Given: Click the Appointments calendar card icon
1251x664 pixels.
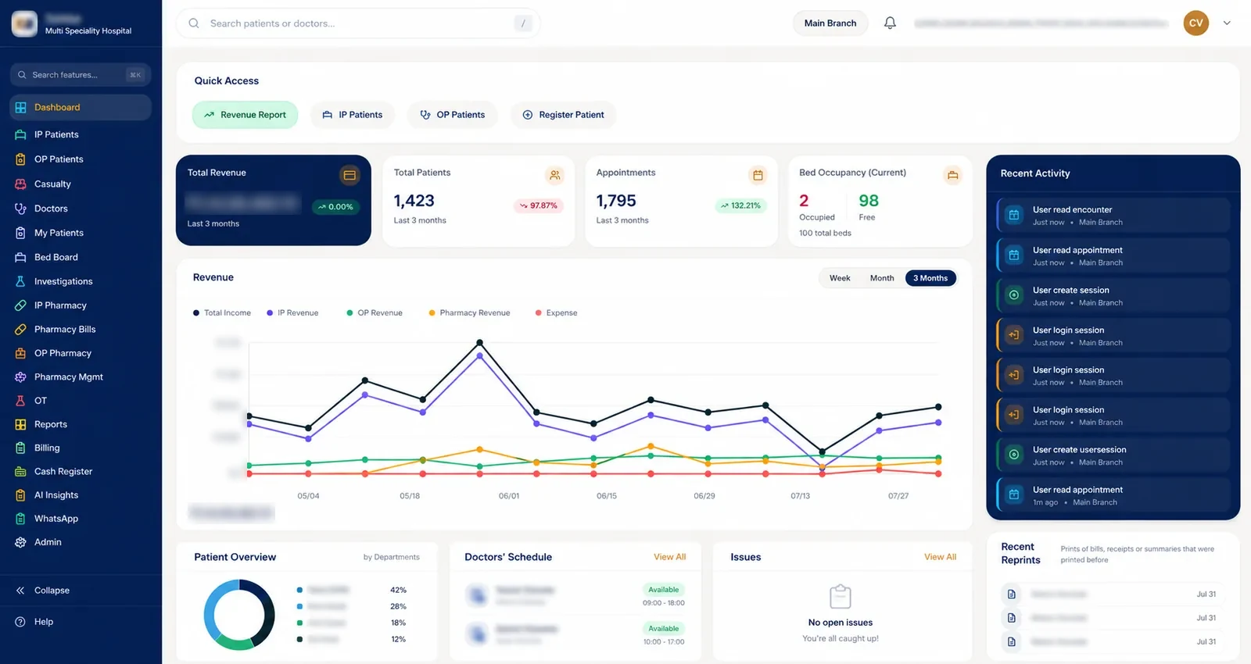Looking at the screenshot, I should [758, 175].
